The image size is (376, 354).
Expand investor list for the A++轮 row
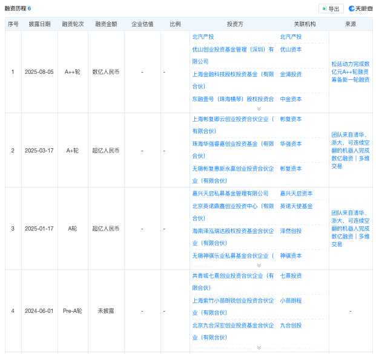pyautogui.click(x=259, y=108)
